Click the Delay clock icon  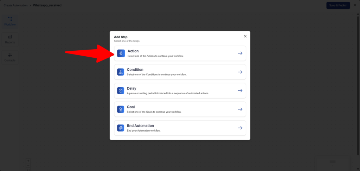tap(121, 91)
